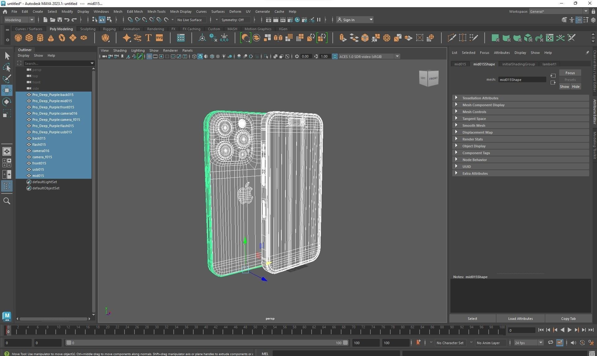The width and height of the screenshot is (597, 356).
Task: Open the Modeling menu set dropdown
Action: (x=19, y=20)
